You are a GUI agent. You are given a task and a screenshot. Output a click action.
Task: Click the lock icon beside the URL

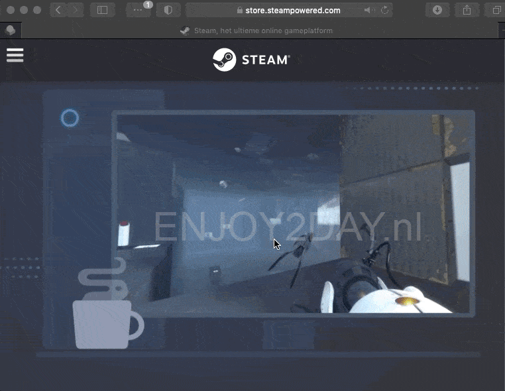(240, 11)
